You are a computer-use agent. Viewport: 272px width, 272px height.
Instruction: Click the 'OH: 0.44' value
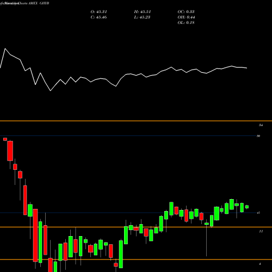point(186,17)
